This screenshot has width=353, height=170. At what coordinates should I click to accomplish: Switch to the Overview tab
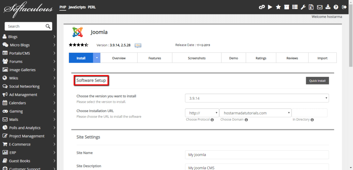pyautogui.click(x=119, y=58)
